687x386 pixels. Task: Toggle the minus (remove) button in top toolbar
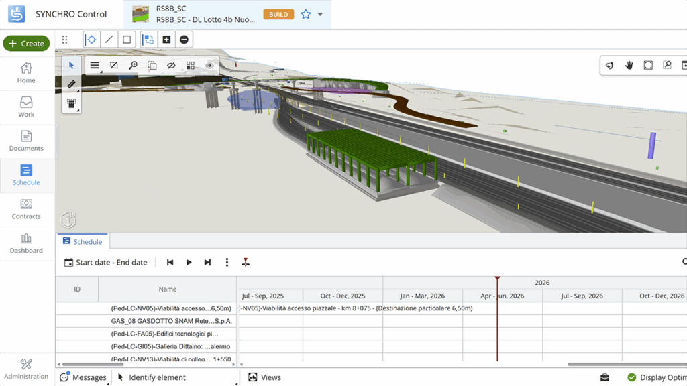(x=183, y=39)
